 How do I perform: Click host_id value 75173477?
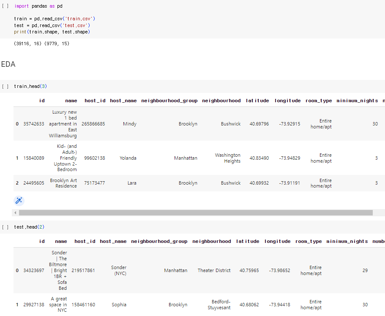pos(95,183)
